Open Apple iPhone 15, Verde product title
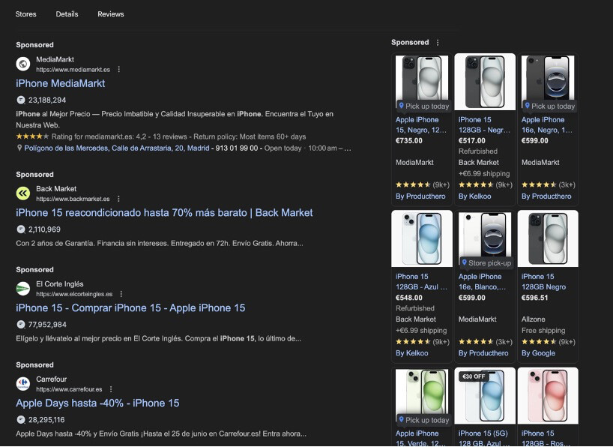This screenshot has width=613, height=447. point(420,439)
